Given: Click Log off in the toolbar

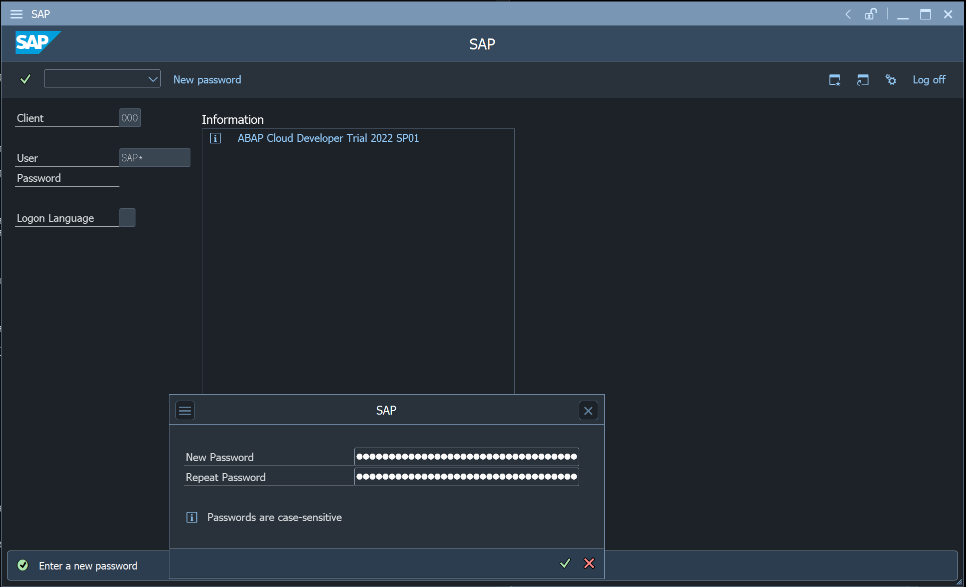Looking at the screenshot, I should point(929,79).
